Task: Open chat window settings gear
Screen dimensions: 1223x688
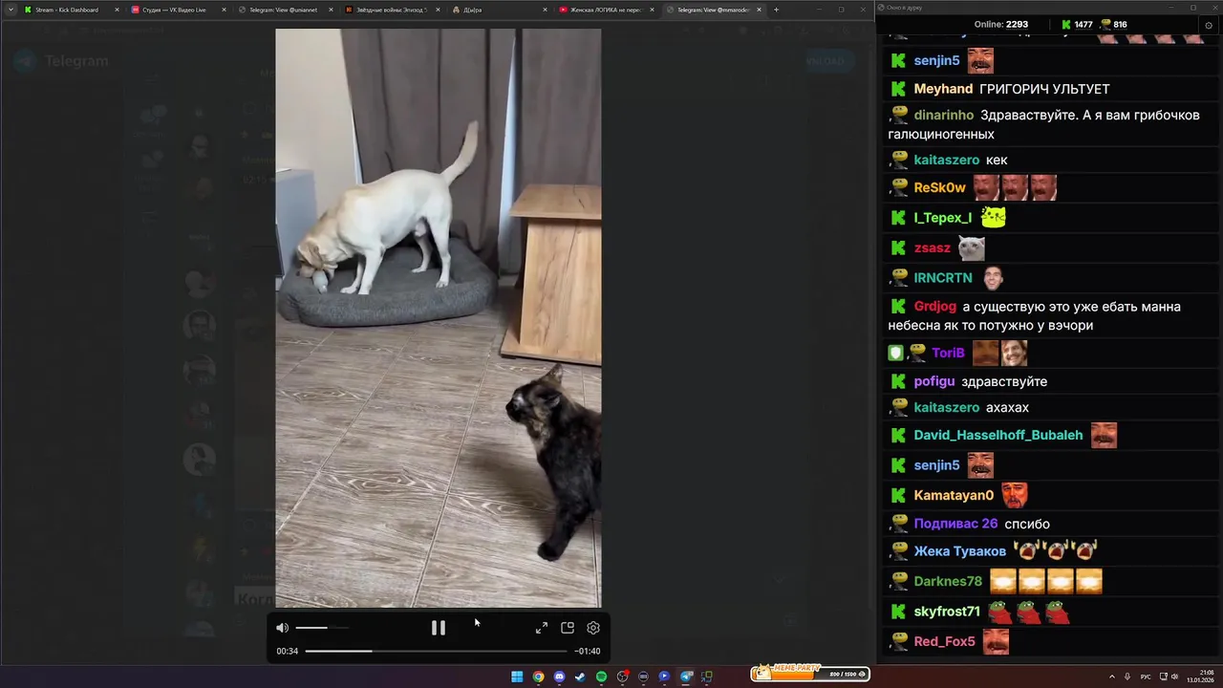Action: [x=1209, y=26]
